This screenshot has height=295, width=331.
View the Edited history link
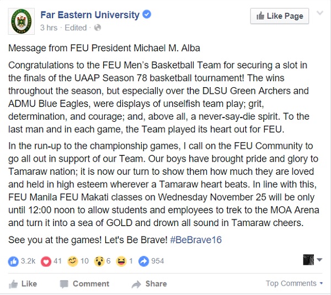[x=76, y=28]
